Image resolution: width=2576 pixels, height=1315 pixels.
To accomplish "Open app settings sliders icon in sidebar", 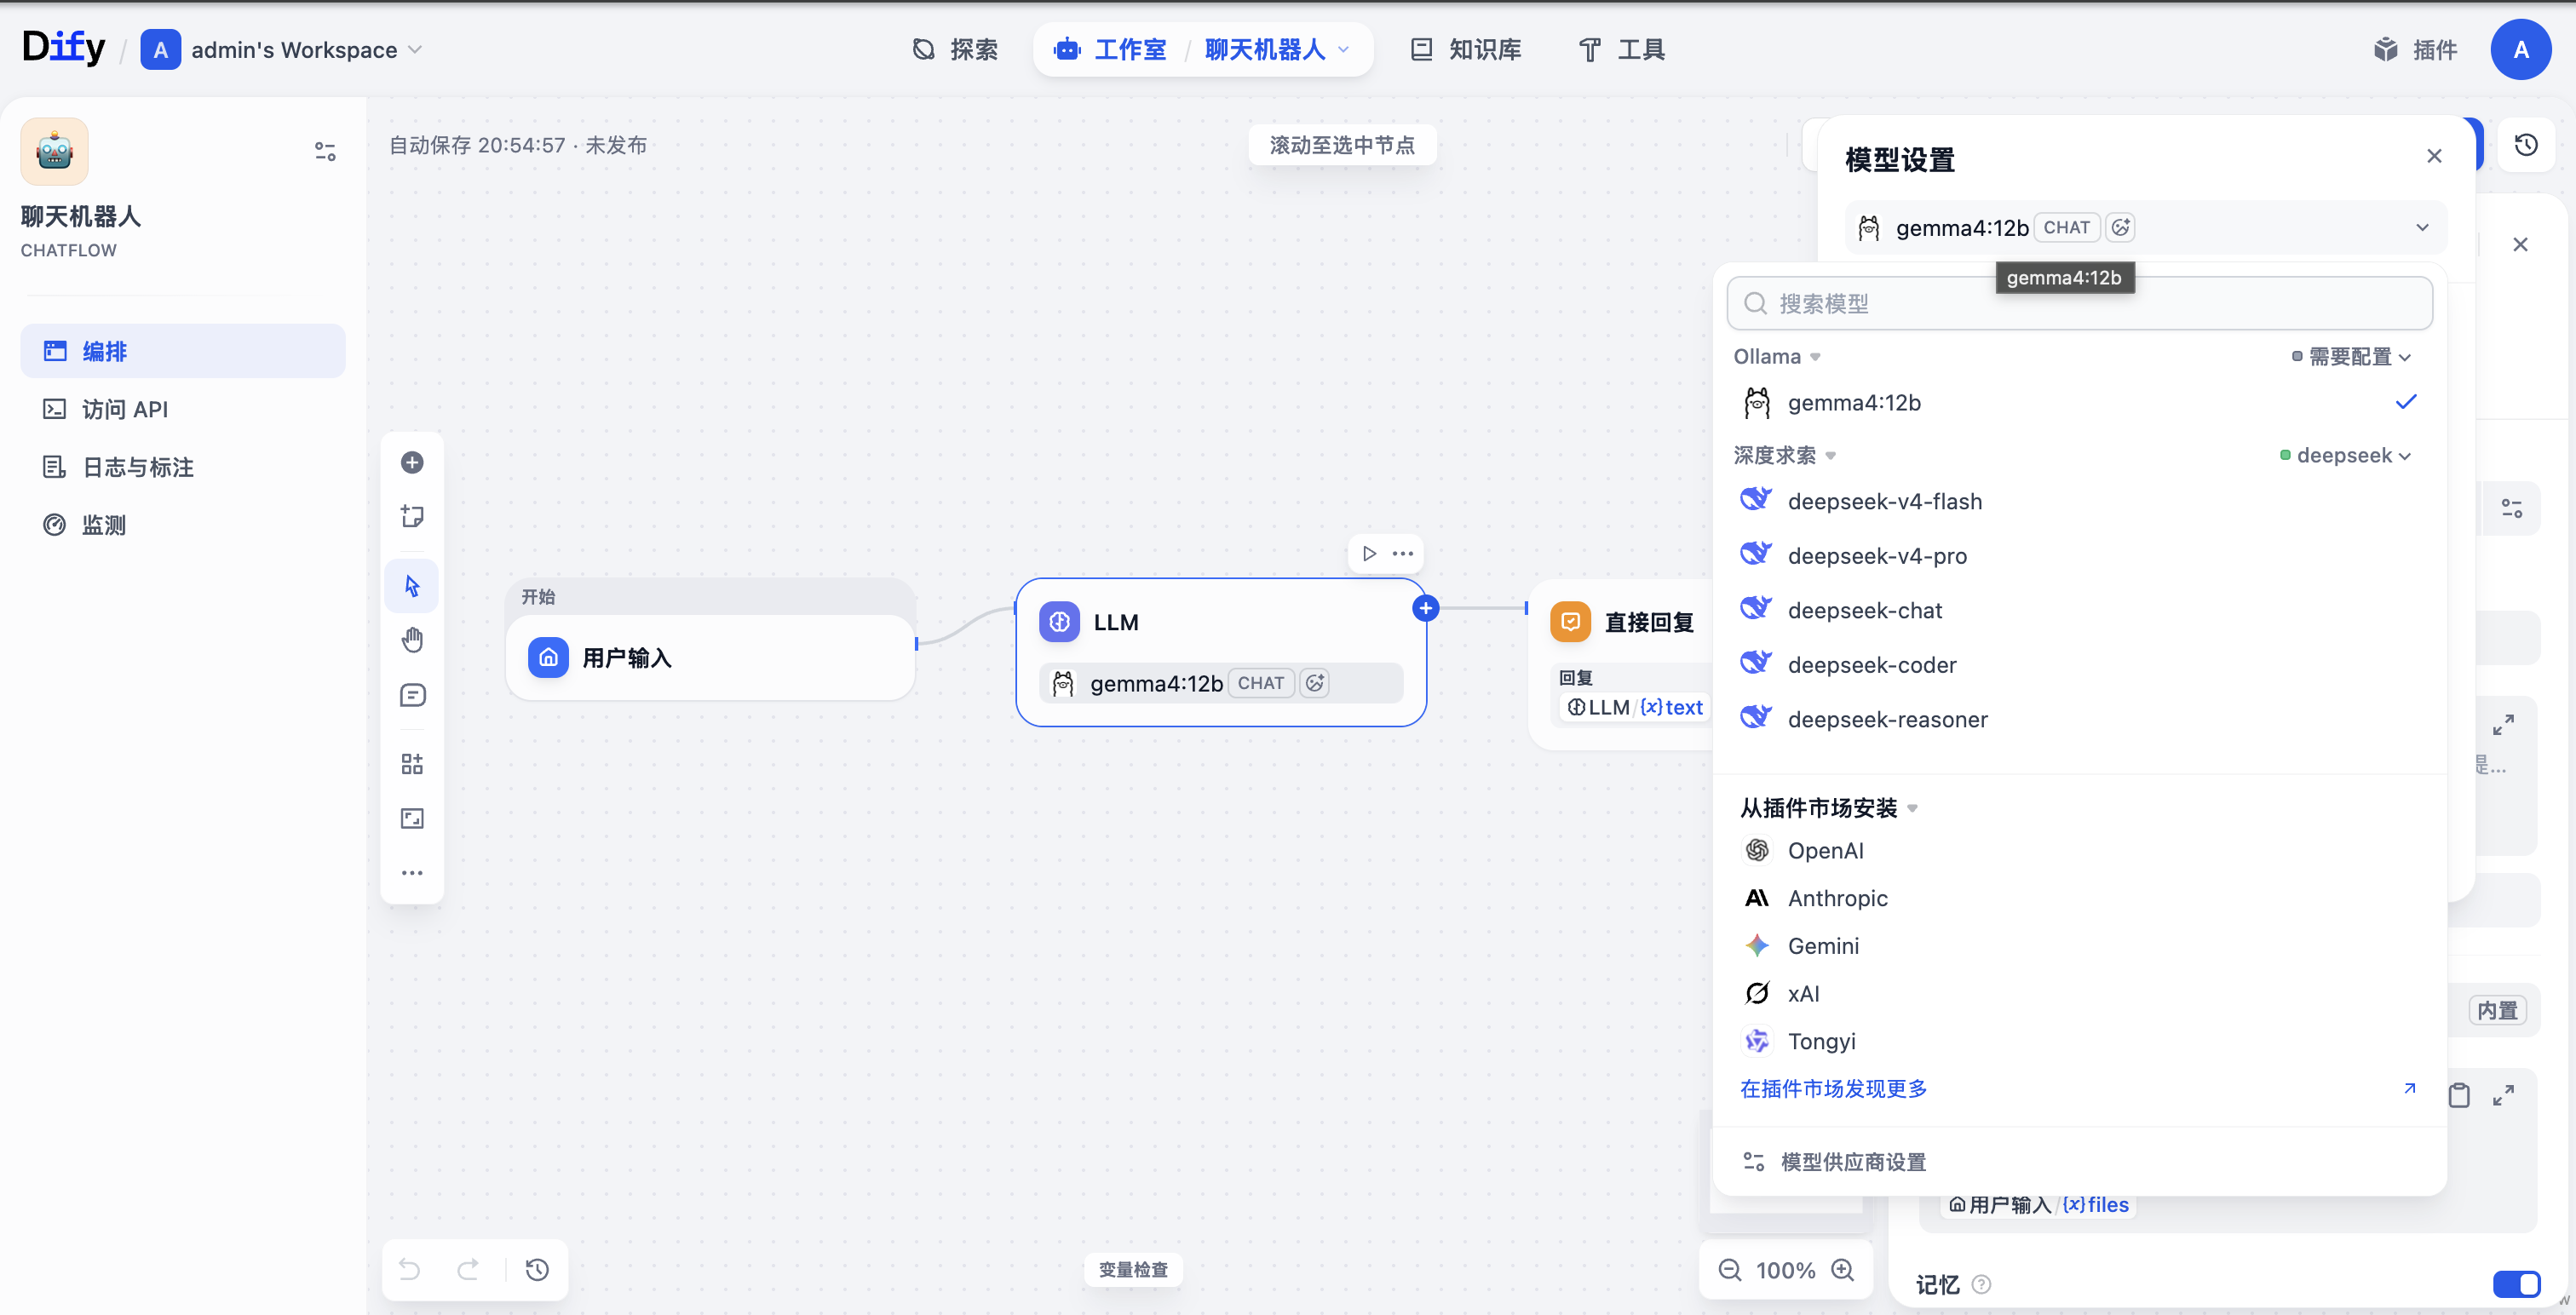I will (x=325, y=151).
